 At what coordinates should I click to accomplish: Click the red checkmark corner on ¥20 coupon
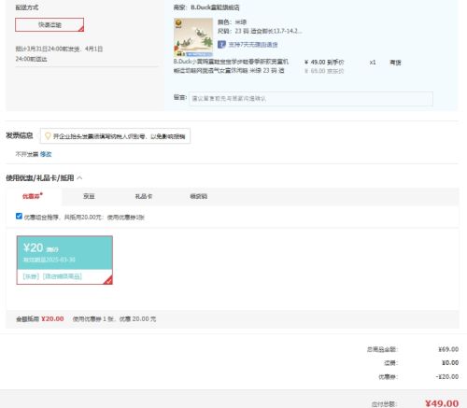[x=108, y=280]
